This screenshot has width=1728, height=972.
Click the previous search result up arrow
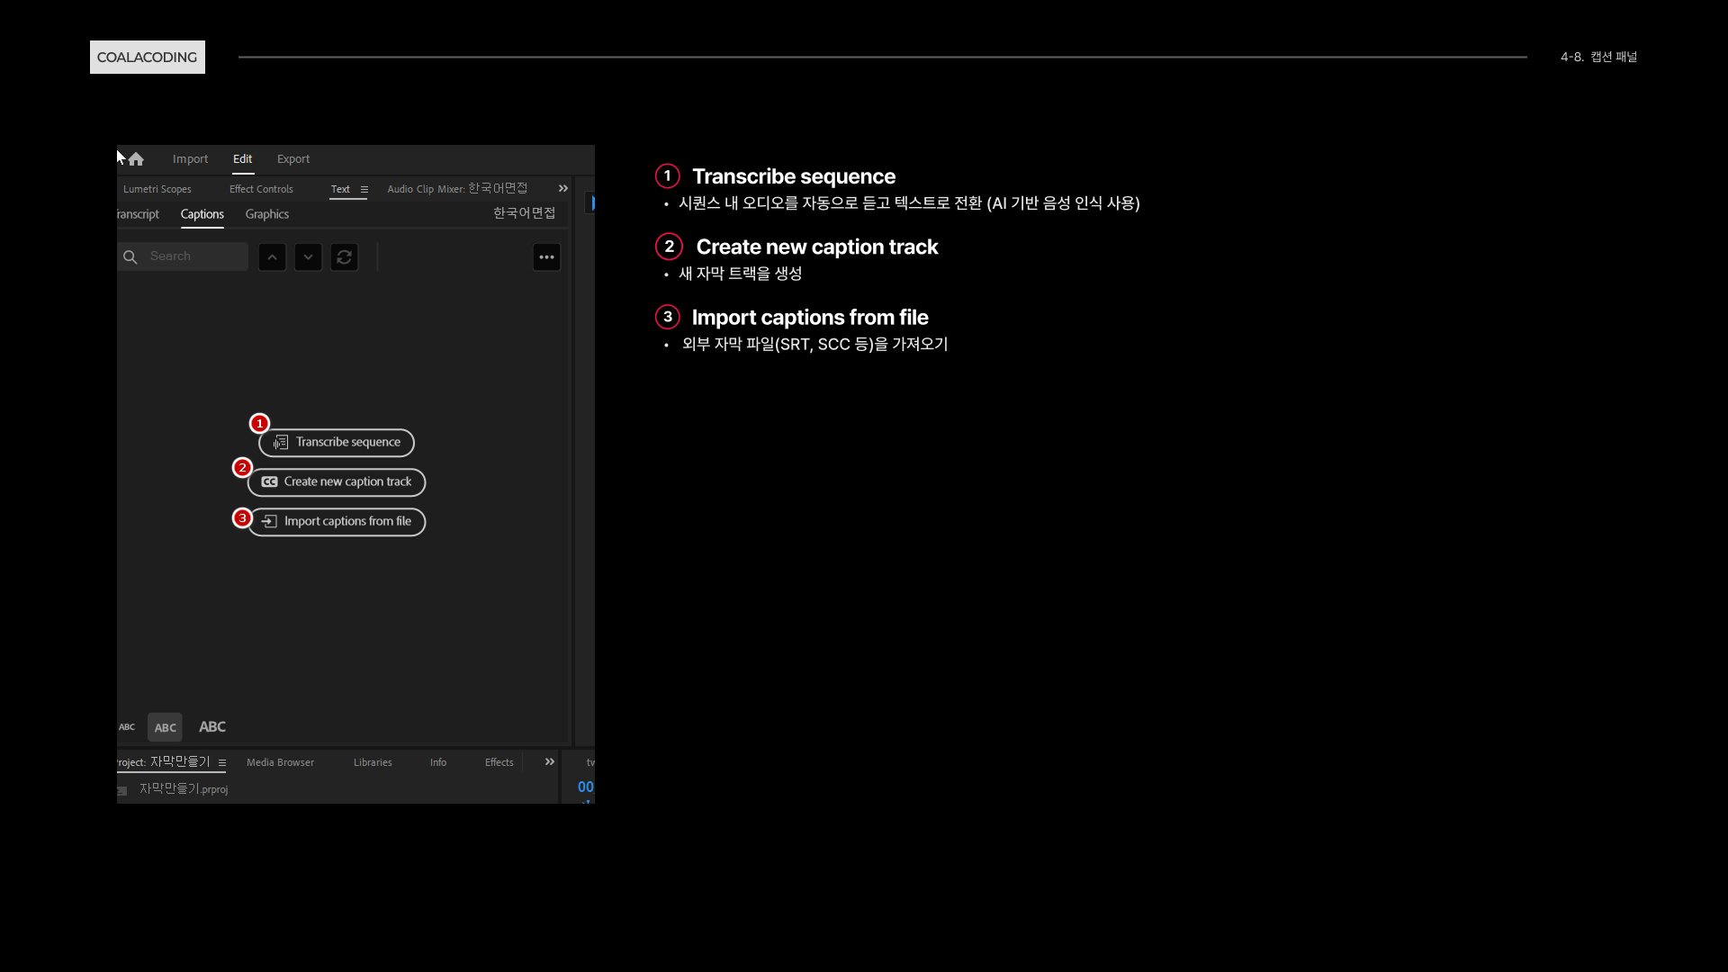point(272,257)
